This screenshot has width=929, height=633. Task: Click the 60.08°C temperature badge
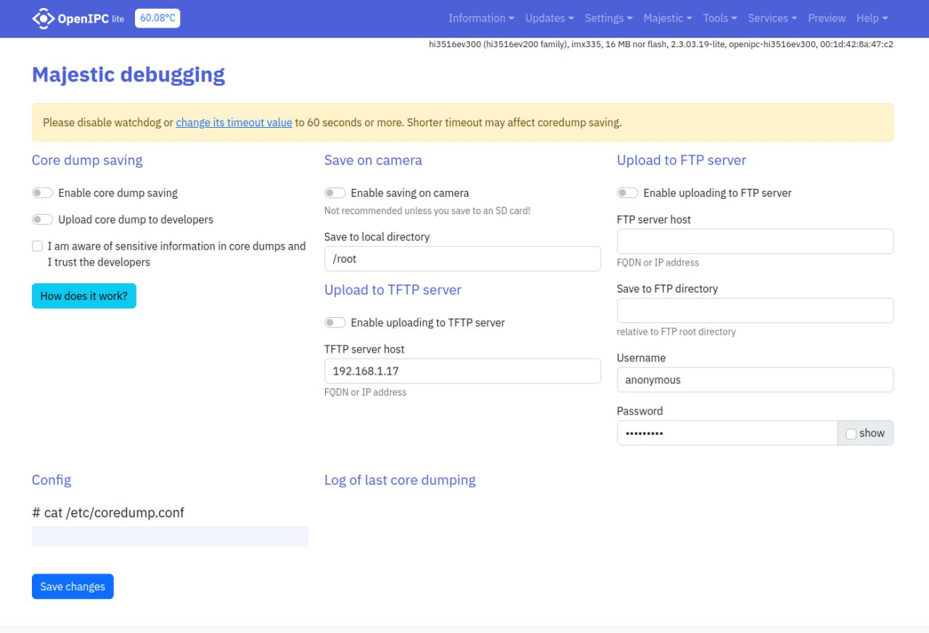[157, 18]
